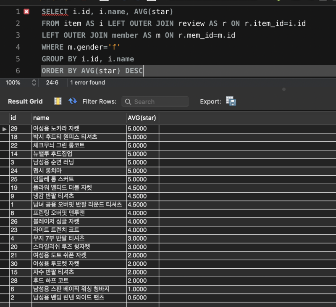Export the recordset using the save-grid icon
The image size is (336, 307).
tap(231, 101)
